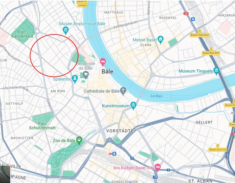Select the Cathédrale de Bâle cross pin

(x=123, y=91)
